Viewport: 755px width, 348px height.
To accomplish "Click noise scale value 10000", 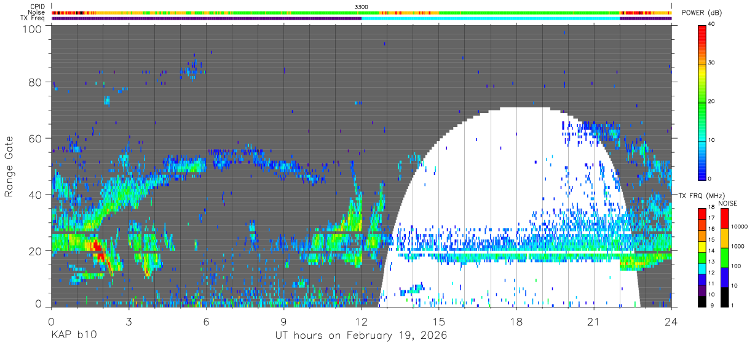I will point(738,226).
